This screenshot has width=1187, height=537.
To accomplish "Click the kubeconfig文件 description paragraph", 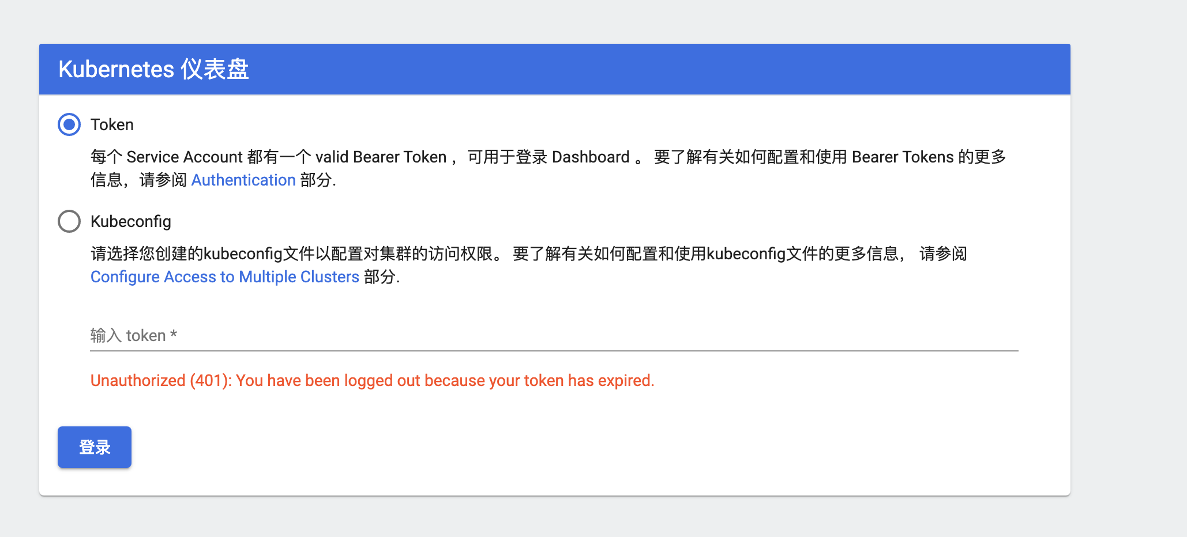I will [529, 265].
